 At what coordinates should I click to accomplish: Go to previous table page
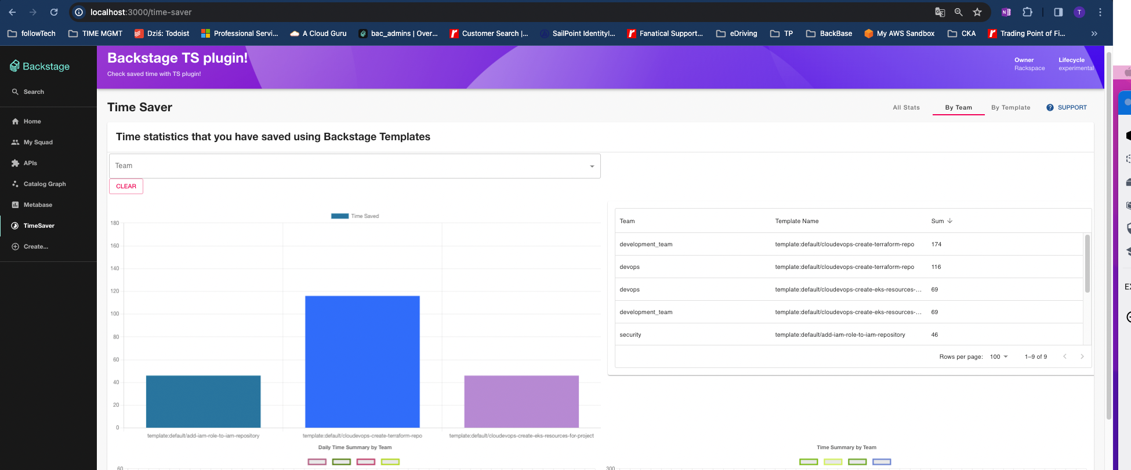pyautogui.click(x=1065, y=356)
